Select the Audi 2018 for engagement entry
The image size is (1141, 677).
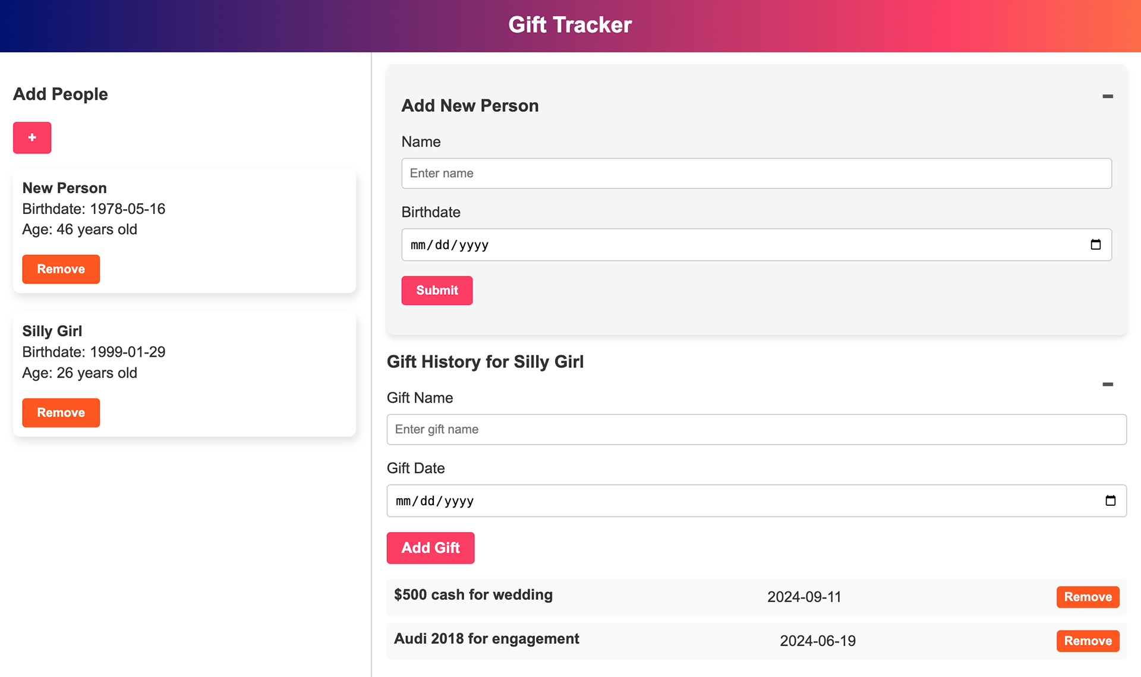point(487,640)
